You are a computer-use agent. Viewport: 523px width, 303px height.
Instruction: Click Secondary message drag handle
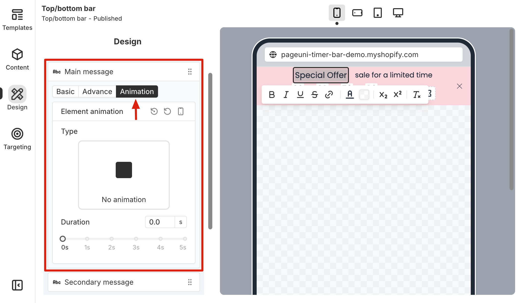190,282
